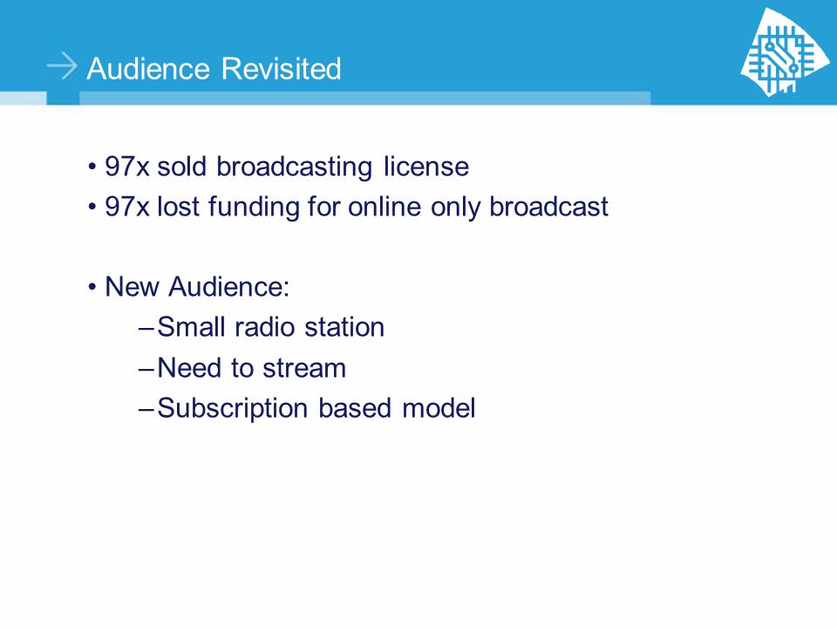The image size is (837, 628).
Task: Click '97x sold broadcasting license' bullet
Action: click(x=287, y=167)
